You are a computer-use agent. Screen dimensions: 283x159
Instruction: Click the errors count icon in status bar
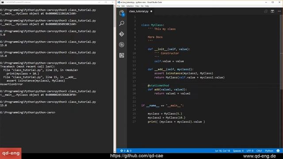tap(122, 151)
